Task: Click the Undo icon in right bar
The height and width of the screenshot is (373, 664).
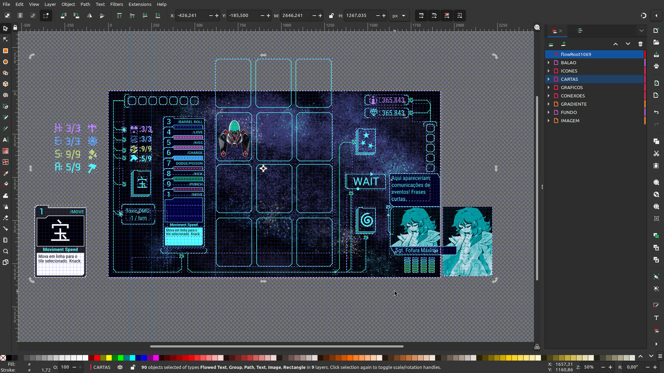Action: click(656, 112)
